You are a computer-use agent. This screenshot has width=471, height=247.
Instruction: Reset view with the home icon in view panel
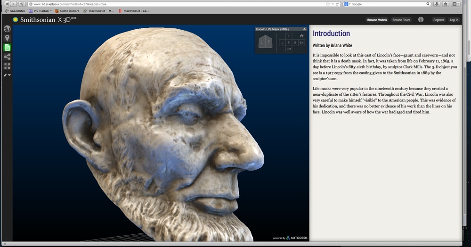301,36
